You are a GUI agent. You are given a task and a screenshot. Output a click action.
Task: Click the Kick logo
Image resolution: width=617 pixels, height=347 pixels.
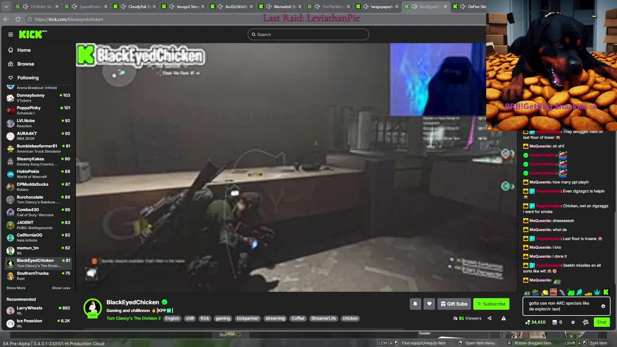(32, 34)
